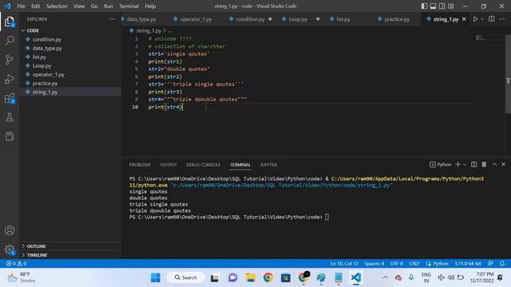Open editor More Actions ellipsis

tap(502, 19)
